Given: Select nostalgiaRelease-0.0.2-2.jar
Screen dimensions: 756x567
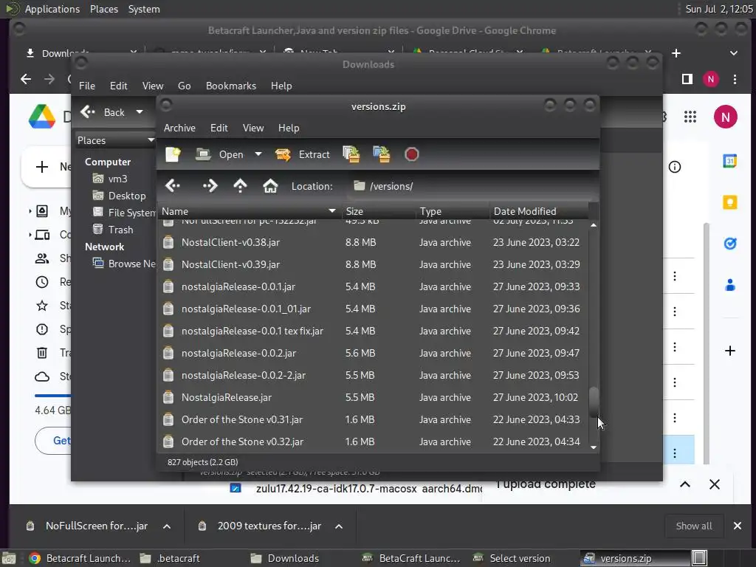Looking at the screenshot, I should coord(374,375).
